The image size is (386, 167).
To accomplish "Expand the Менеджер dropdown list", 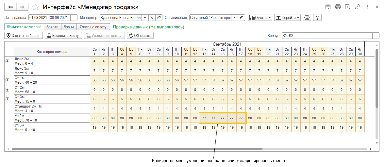I will (x=145, y=18).
